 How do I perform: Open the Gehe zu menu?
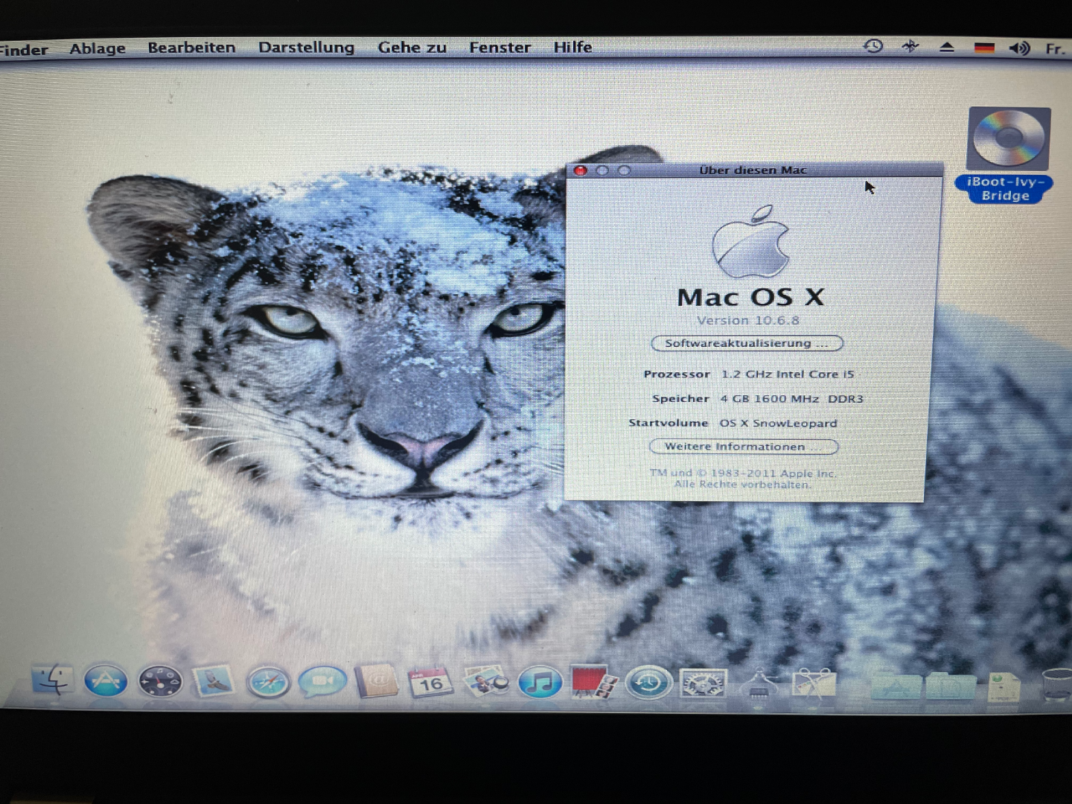click(412, 48)
